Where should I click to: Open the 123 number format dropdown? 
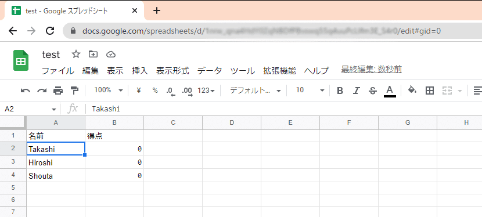[x=206, y=91]
